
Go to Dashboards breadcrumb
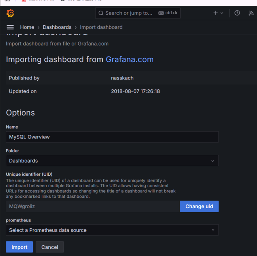pyautogui.click(x=57, y=27)
